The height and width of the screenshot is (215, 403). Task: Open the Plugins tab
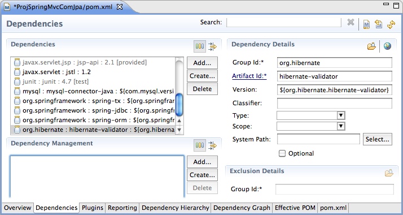point(92,208)
